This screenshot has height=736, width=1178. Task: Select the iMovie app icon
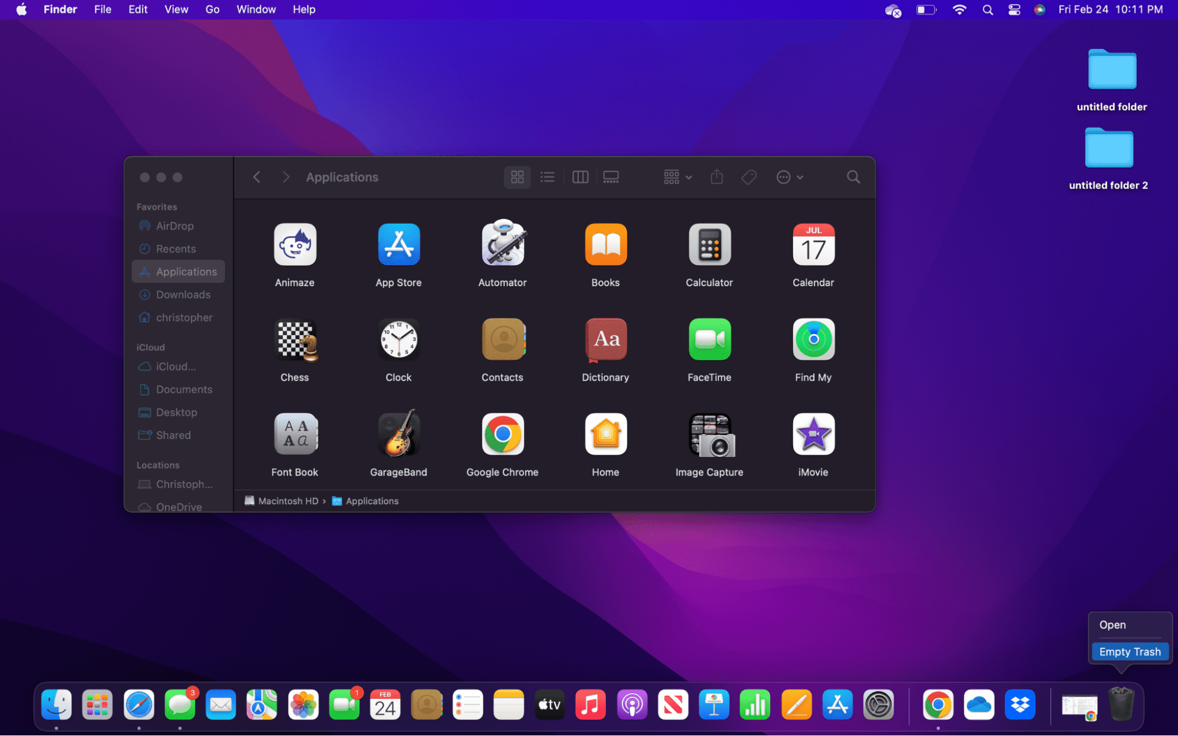click(813, 434)
